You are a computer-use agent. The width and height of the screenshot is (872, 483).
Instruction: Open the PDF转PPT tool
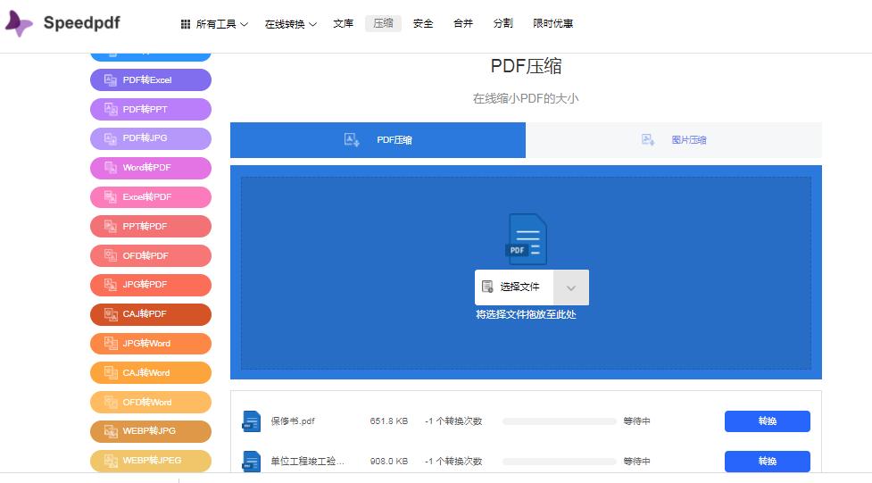pyautogui.click(x=151, y=109)
